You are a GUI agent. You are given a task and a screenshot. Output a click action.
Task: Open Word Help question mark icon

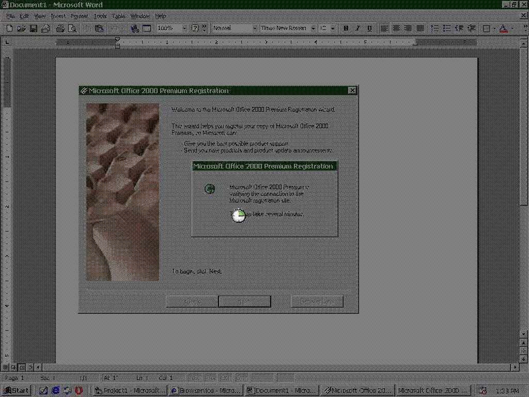[195, 28]
